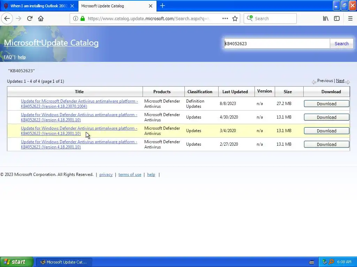Toggle the sidebar view icon
This screenshot has width=357, height=267.
click(x=337, y=18)
